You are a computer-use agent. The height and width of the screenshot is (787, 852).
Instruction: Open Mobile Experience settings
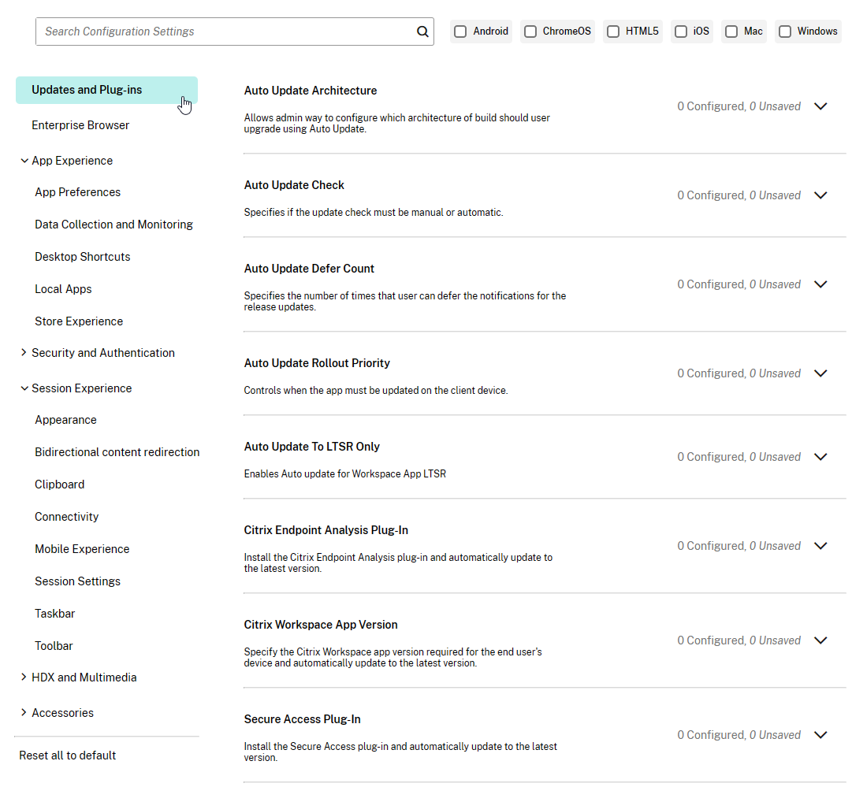click(x=82, y=549)
